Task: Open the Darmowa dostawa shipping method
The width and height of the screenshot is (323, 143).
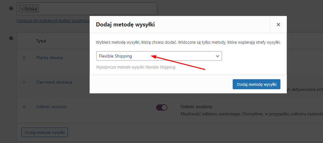Action: pos(54,82)
